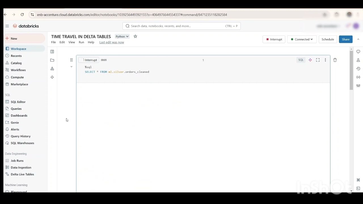The image size is (363, 204).
Task: Open the Edit menu
Action: click(x=62, y=42)
